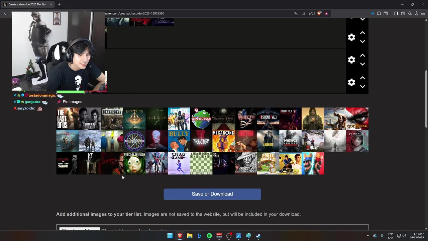Select the God of War III red-face thumbnail
This screenshot has width=428, height=241.
point(357,118)
